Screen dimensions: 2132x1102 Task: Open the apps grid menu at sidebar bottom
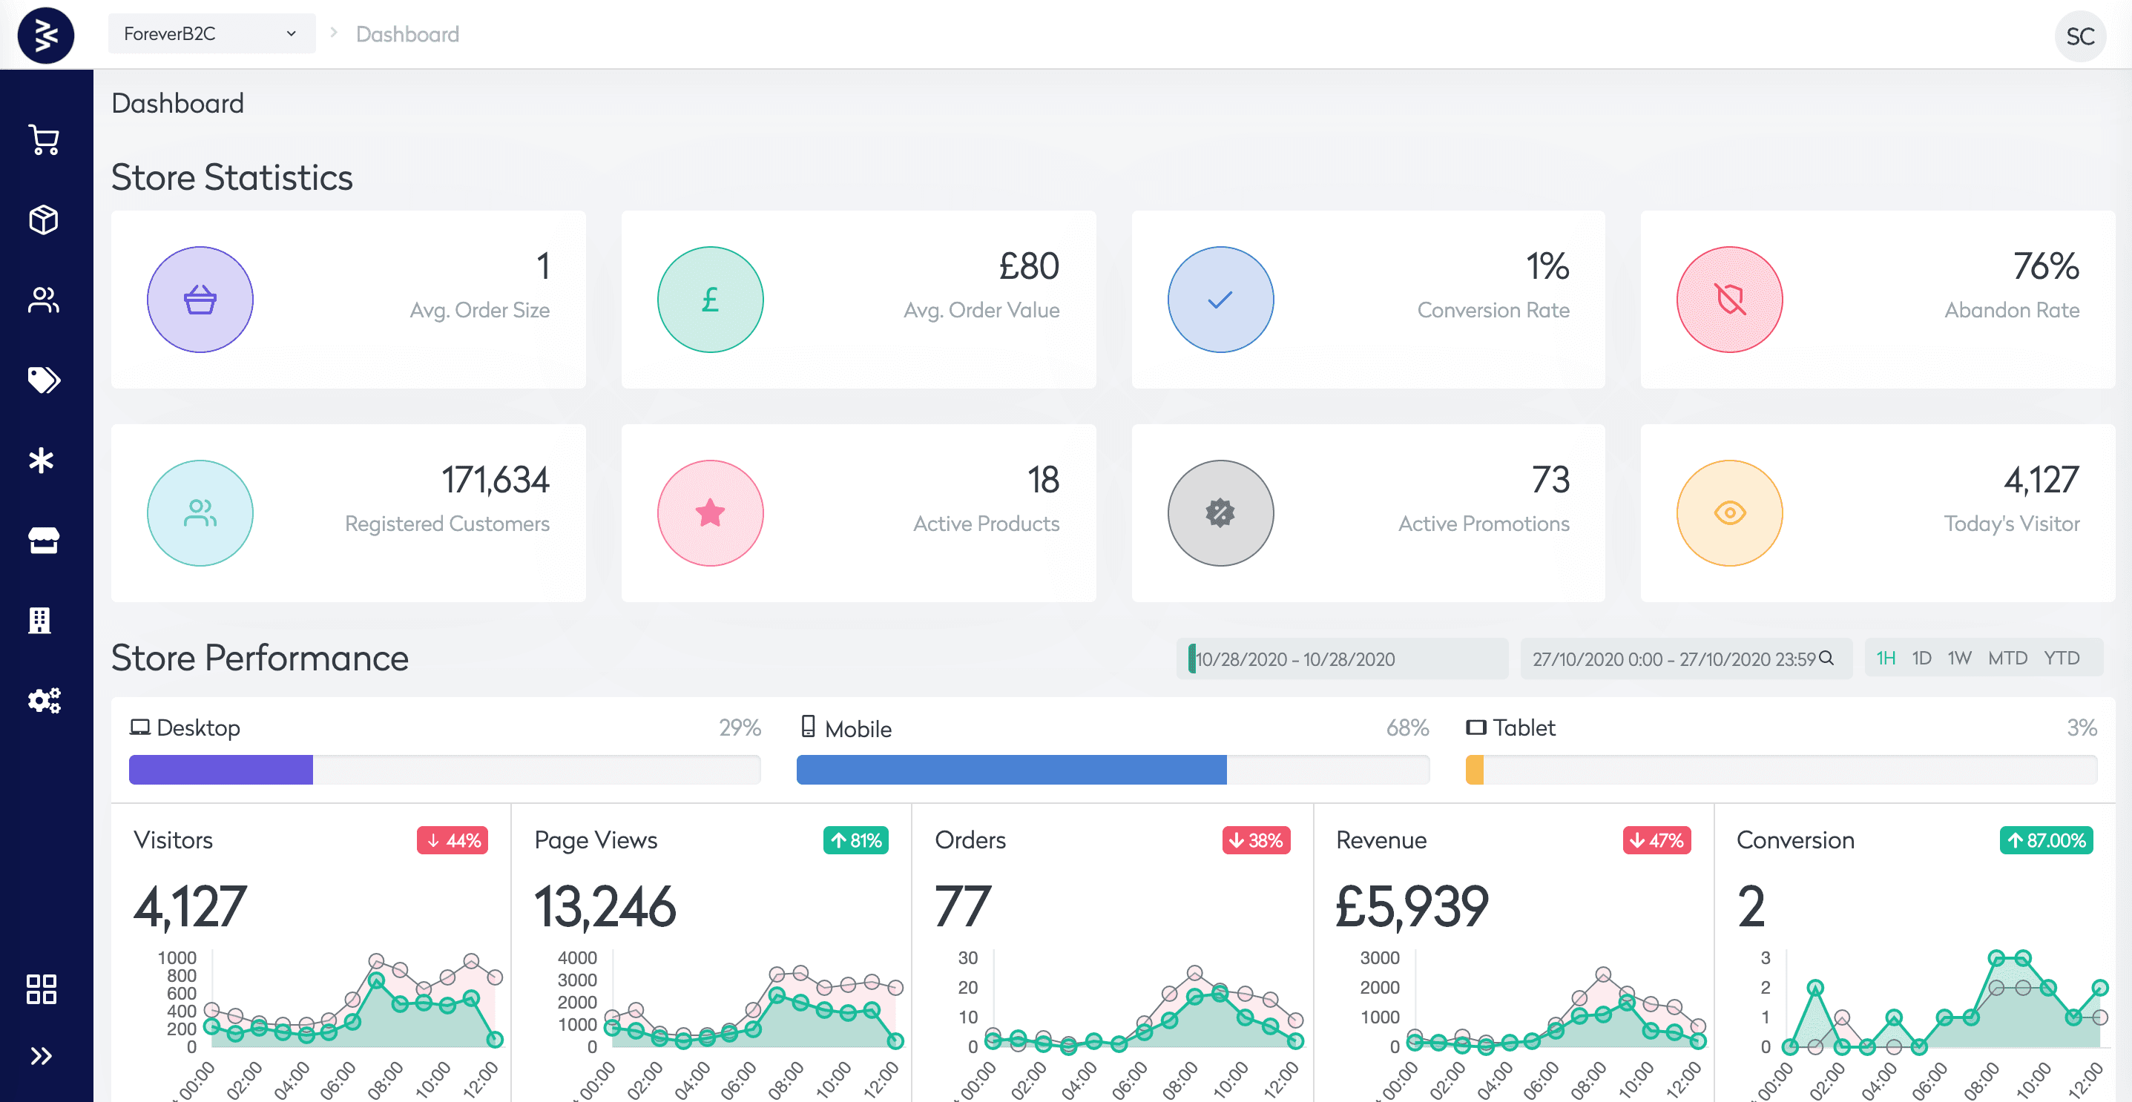point(42,988)
